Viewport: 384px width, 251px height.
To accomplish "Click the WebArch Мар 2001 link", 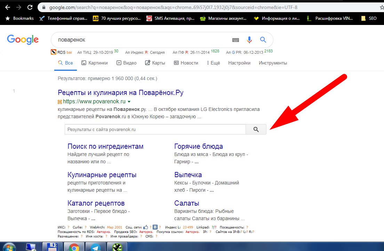I will click(114, 227).
